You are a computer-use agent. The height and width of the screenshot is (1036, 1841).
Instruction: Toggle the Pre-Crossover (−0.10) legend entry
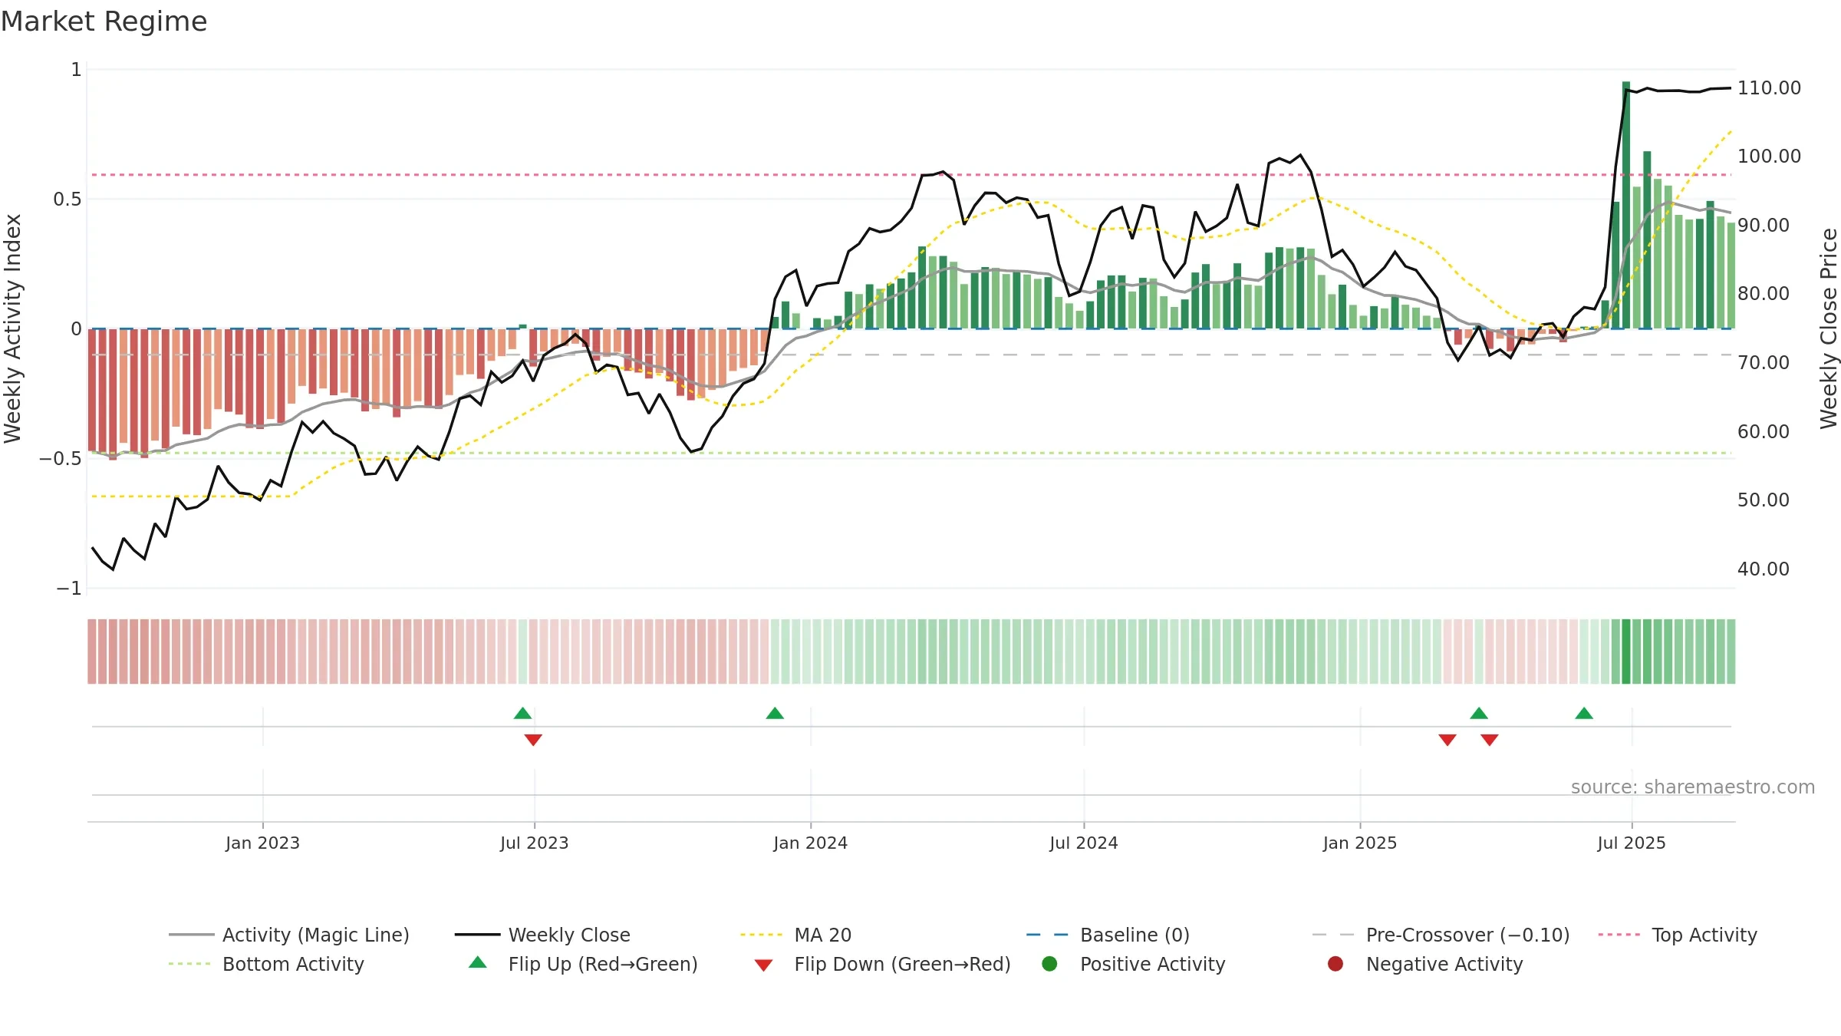pyautogui.click(x=1441, y=935)
